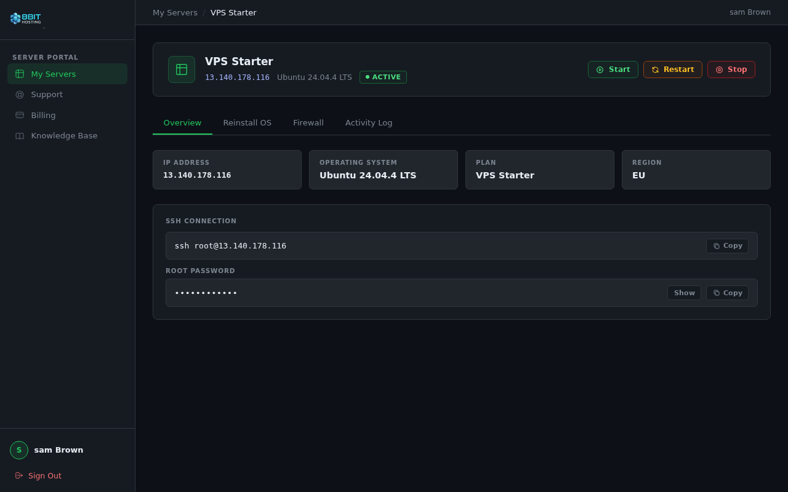Click the refresh icon in Restart button
Image resolution: width=788 pixels, height=492 pixels.
click(x=655, y=69)
